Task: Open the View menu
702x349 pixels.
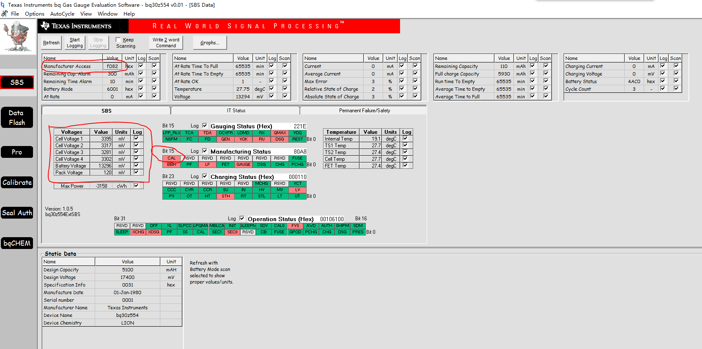Action: click(86, 14)
